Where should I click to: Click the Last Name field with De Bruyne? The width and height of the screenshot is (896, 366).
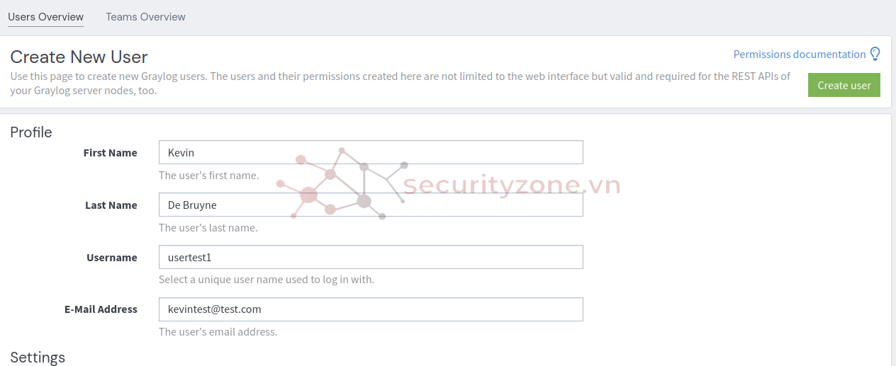(x=371, y=205)
